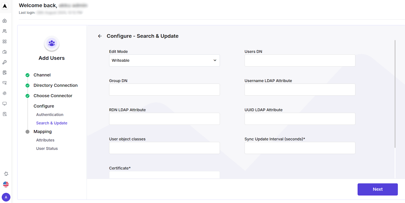
Task: Focus the Certificate input field
Action: [165, 175]
